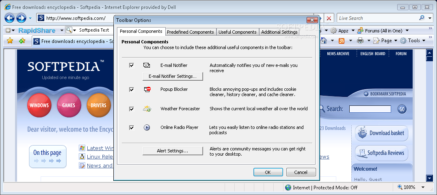Viewport: 437px width, 195px height.
Task: Switch to the Predefined Components tab
Action: (190, 32)
